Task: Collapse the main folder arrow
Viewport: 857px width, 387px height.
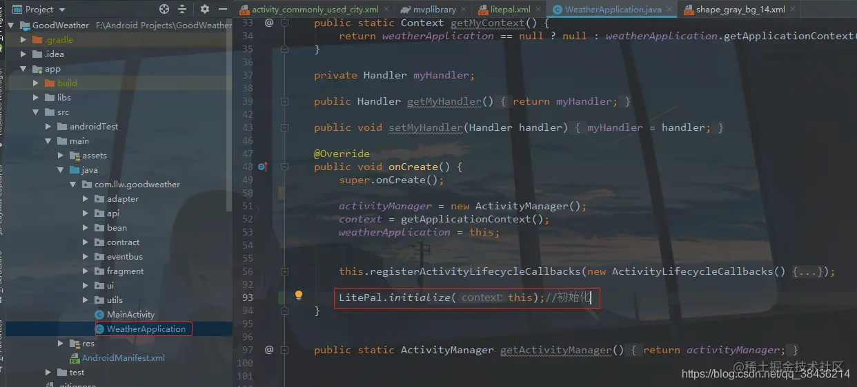Action: click(x=50, y=140)
